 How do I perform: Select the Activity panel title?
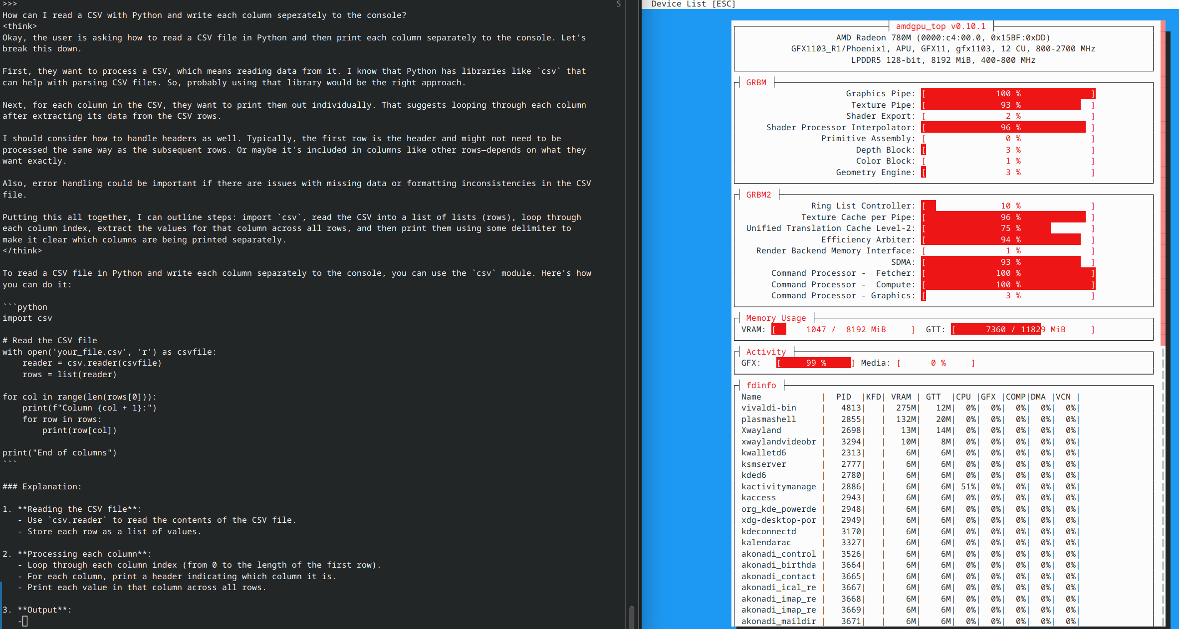click(766, 352)
